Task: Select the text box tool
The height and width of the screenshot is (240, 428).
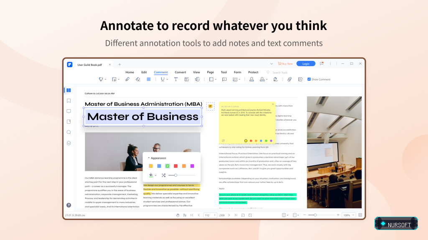Action: point(187,79)
